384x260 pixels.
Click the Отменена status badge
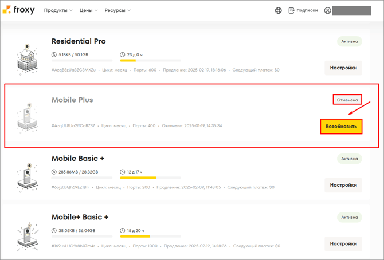(347, 100)
